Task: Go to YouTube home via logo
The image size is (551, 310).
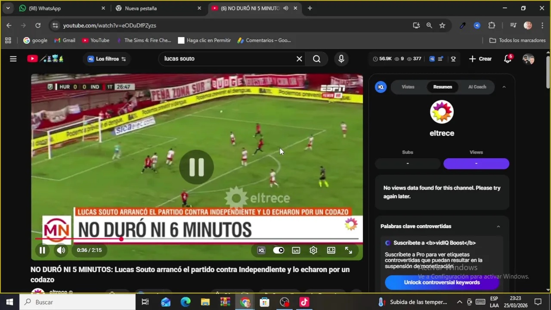Action: (45, 59)
